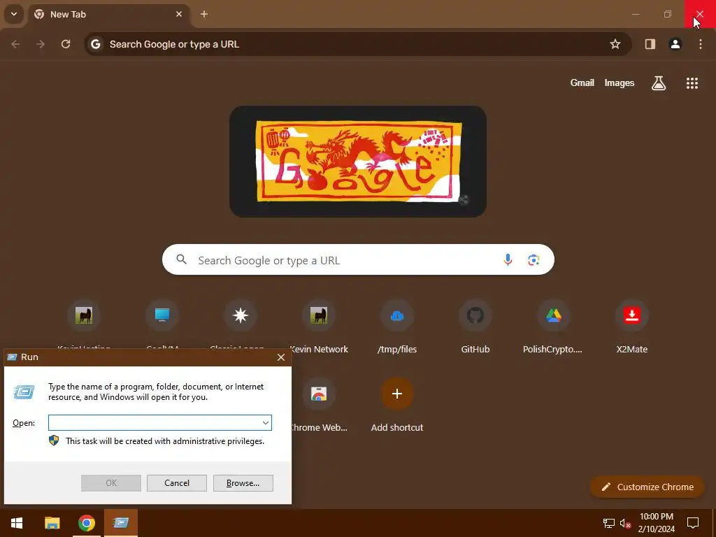Screen dimensions: 716x537
Task: Open the Windows Start menu
Action: (17, 523)
